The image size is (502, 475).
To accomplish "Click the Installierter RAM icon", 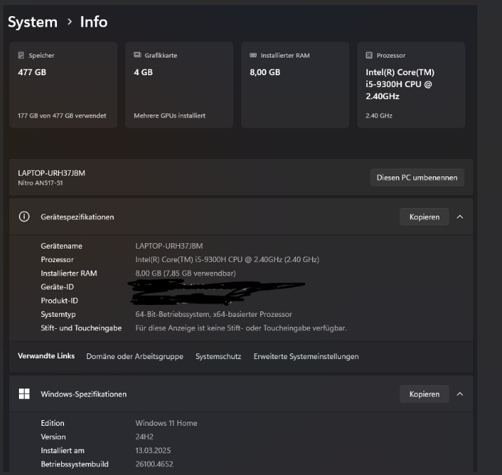I will (253, 56).
